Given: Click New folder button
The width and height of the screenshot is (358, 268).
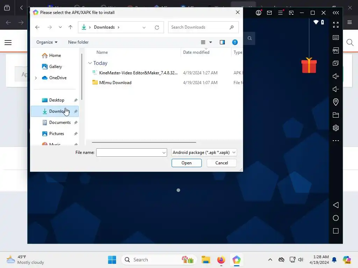Looking at the screenshot, I should pos(78,42).
